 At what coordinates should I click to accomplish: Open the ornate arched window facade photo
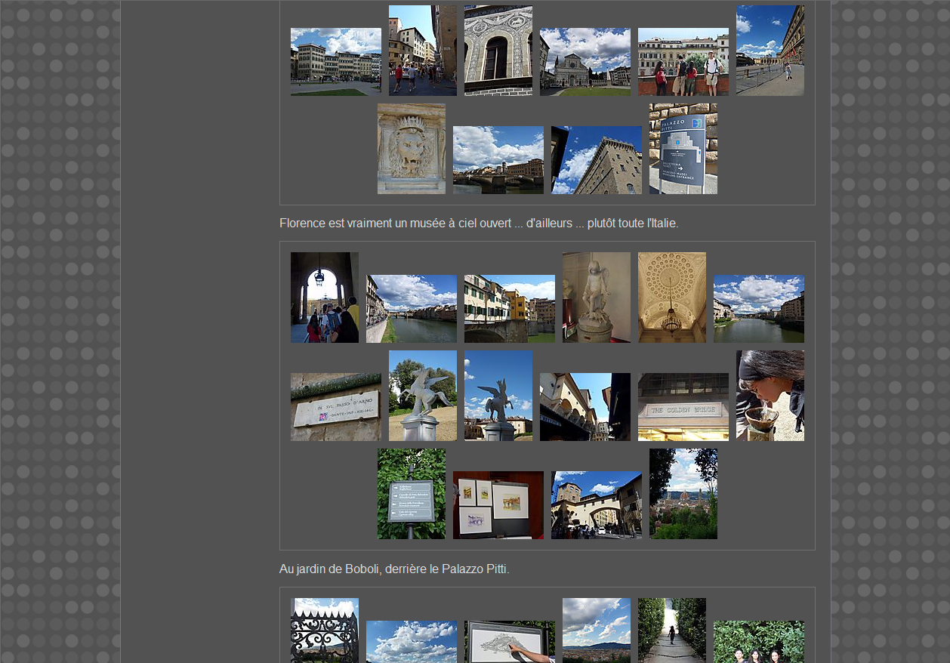498,51
